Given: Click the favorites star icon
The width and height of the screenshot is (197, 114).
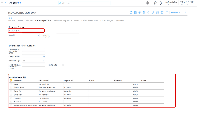Looking at the screenshot, I should (155, 3).
